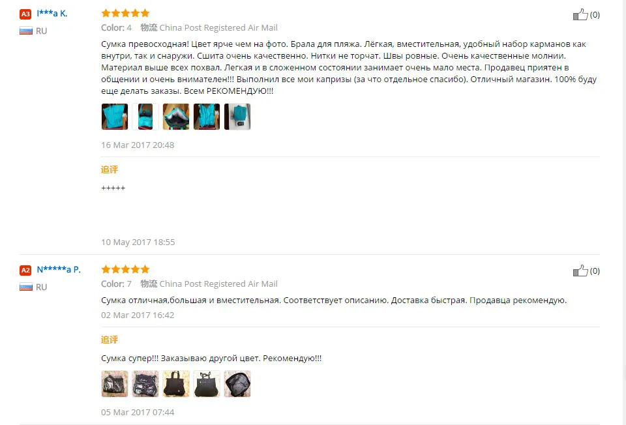Open first black bag photo thumbnail
626x425 pixels.
point(115,384)
